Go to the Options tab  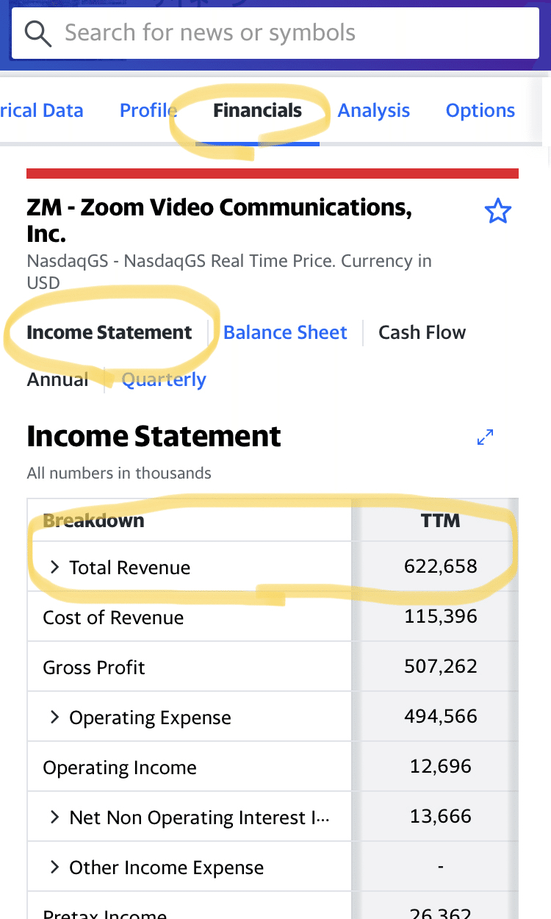[480, 110]
